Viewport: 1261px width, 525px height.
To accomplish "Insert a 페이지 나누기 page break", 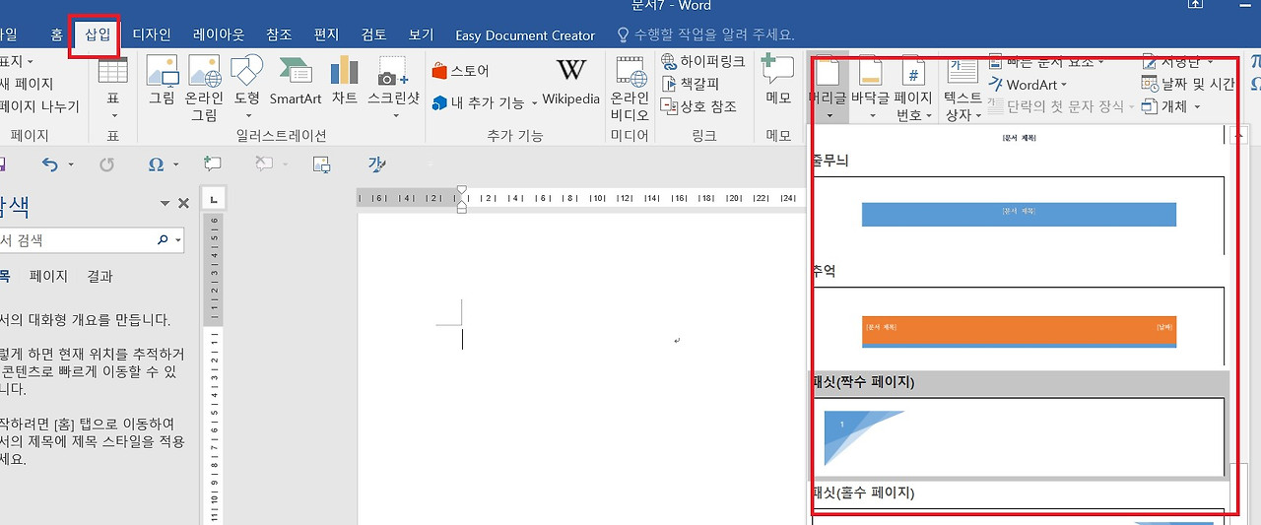I will pos(39,106).
